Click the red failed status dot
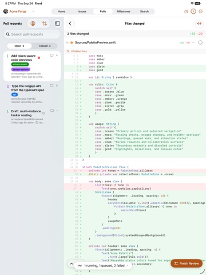Viewport: 206px width, 275px height. point(39,58)
